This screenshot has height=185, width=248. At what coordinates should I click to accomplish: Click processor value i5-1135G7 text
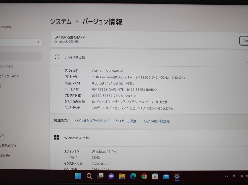[139, 77]
